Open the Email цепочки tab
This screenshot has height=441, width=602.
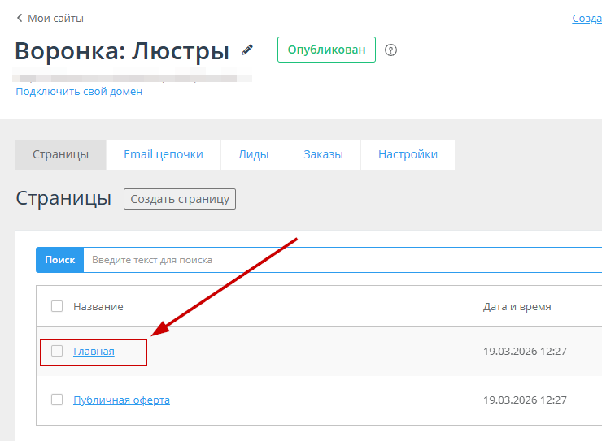[163, 154]
